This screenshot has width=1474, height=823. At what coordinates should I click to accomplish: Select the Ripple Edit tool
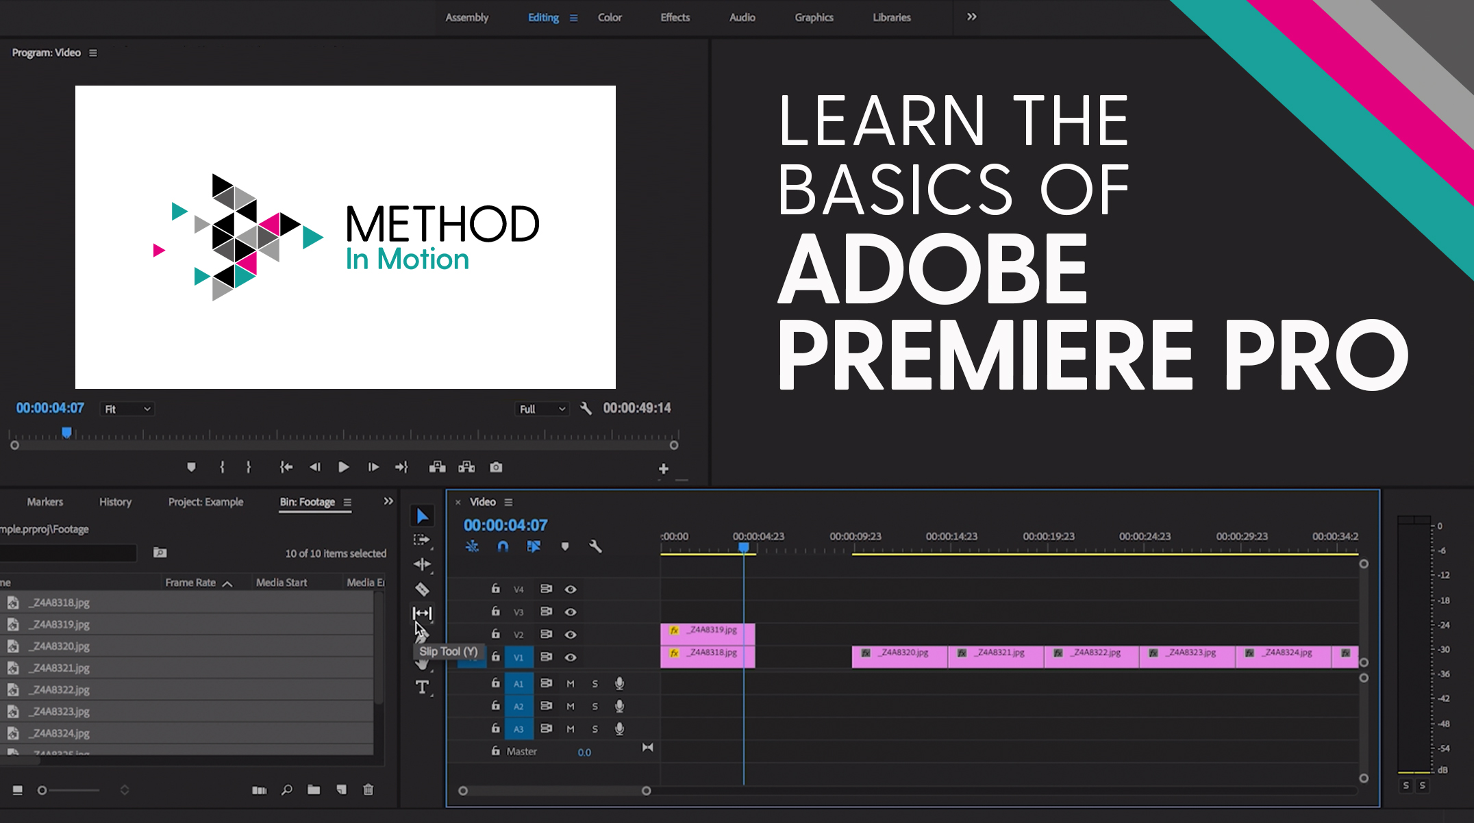[x=422, y=564]
